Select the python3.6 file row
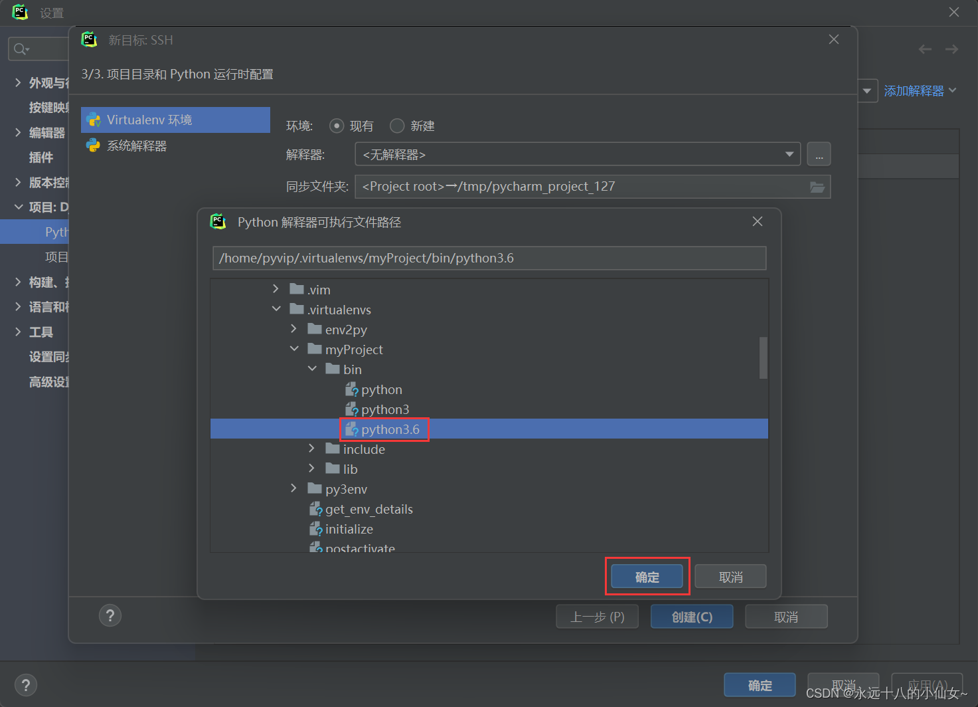The width and height of the screenshot is (978, 707). coord(489,429)
